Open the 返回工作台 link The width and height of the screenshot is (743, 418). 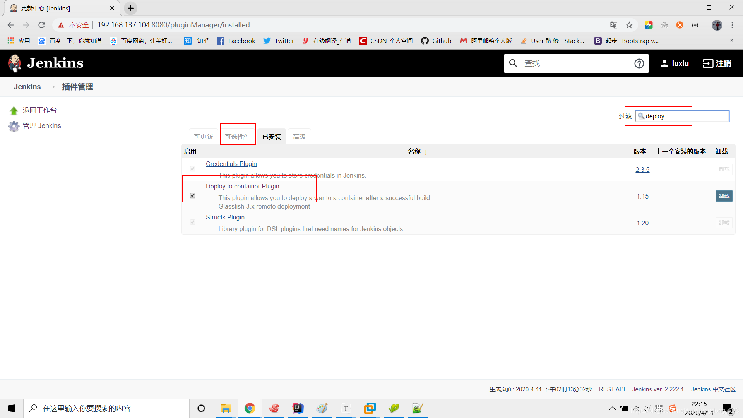[39, 110]
